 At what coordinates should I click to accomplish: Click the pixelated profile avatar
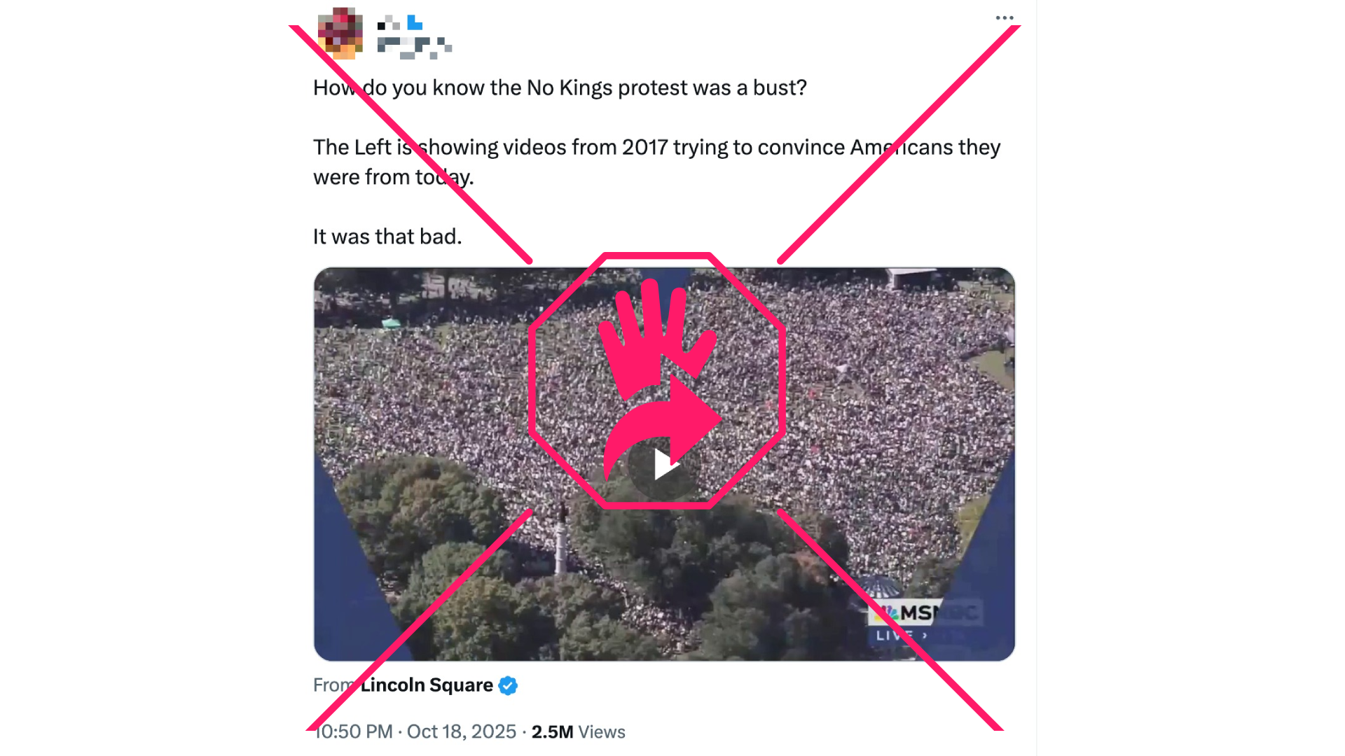pos(340,33)
